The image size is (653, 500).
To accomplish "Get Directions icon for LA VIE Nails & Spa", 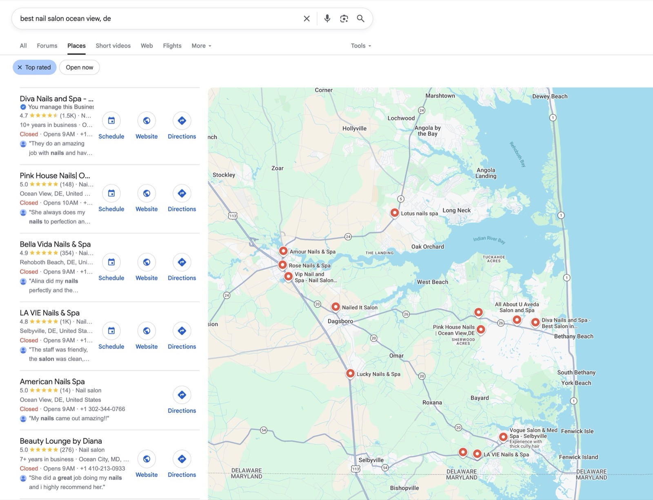I will (182, 331).
